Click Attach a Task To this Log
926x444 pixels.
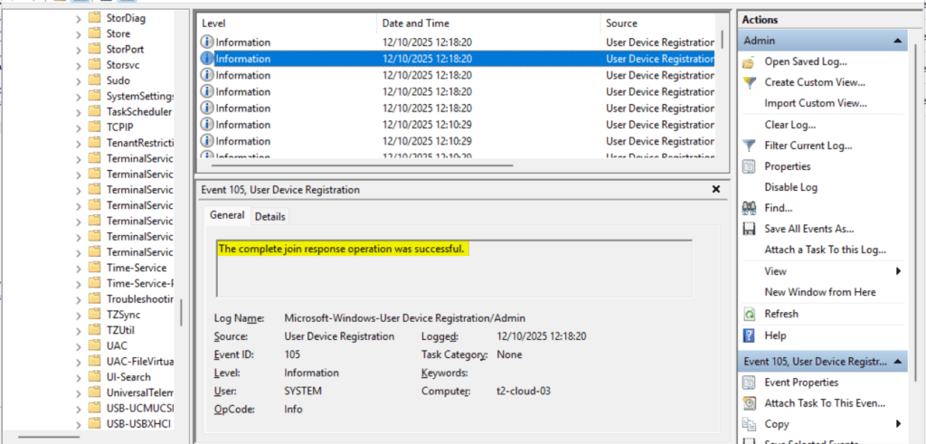[x=825, y=250]
